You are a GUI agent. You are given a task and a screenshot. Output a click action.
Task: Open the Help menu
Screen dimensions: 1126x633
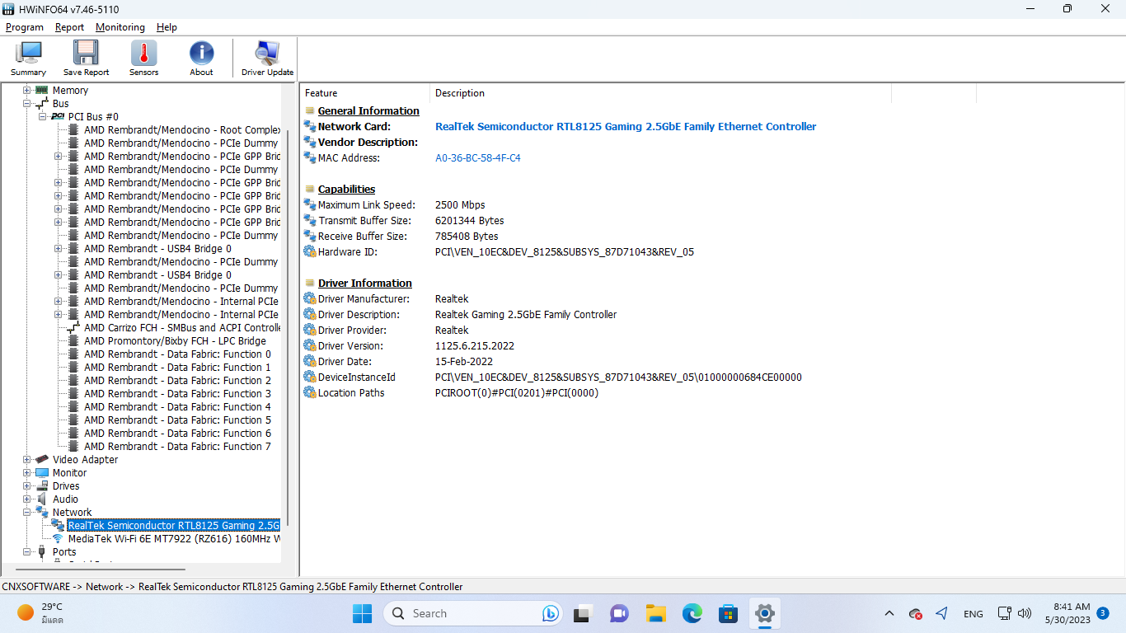click(x=167, y=27)
